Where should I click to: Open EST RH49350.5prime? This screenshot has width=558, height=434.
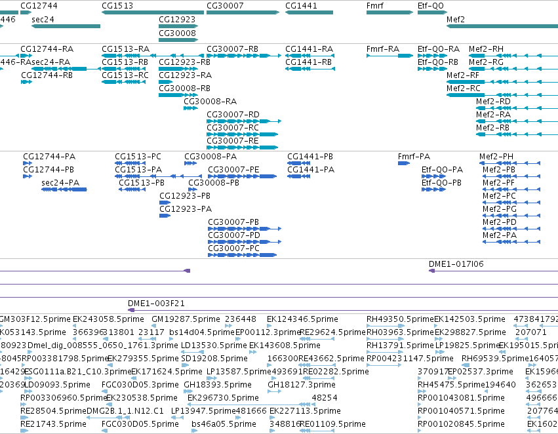pyautogui.click(x=401, y=319)
